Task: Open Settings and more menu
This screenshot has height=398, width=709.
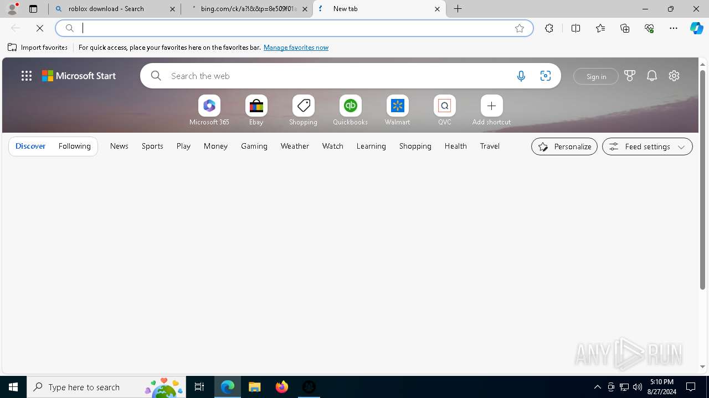Action: pyautogui.click(x=674, y=28)
